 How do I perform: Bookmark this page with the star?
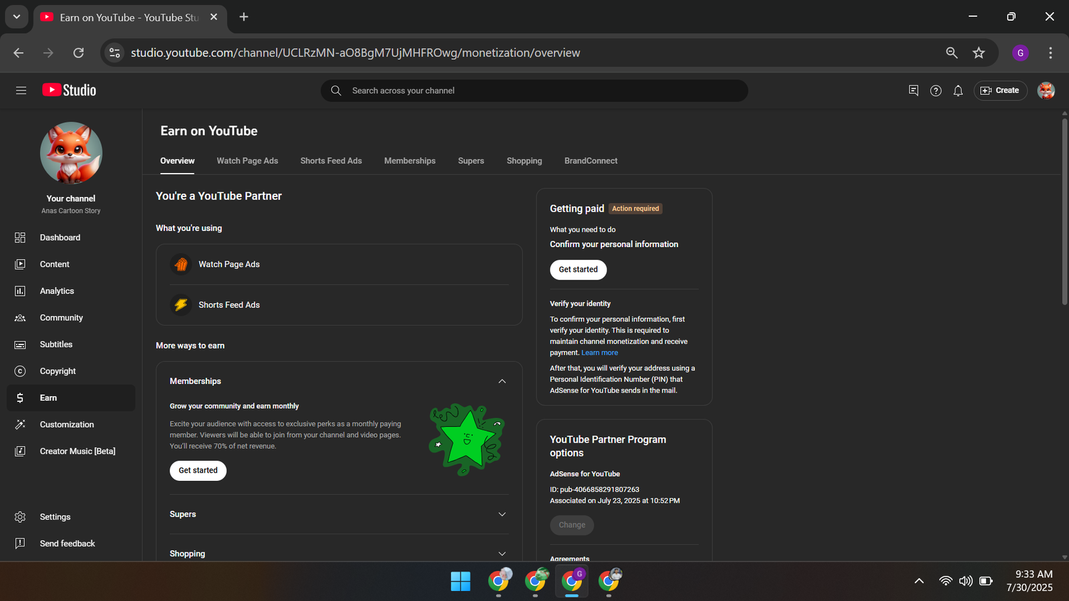coord(979,53)
